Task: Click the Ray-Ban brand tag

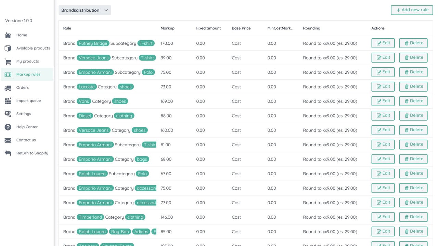Action: tap(120, 232)
